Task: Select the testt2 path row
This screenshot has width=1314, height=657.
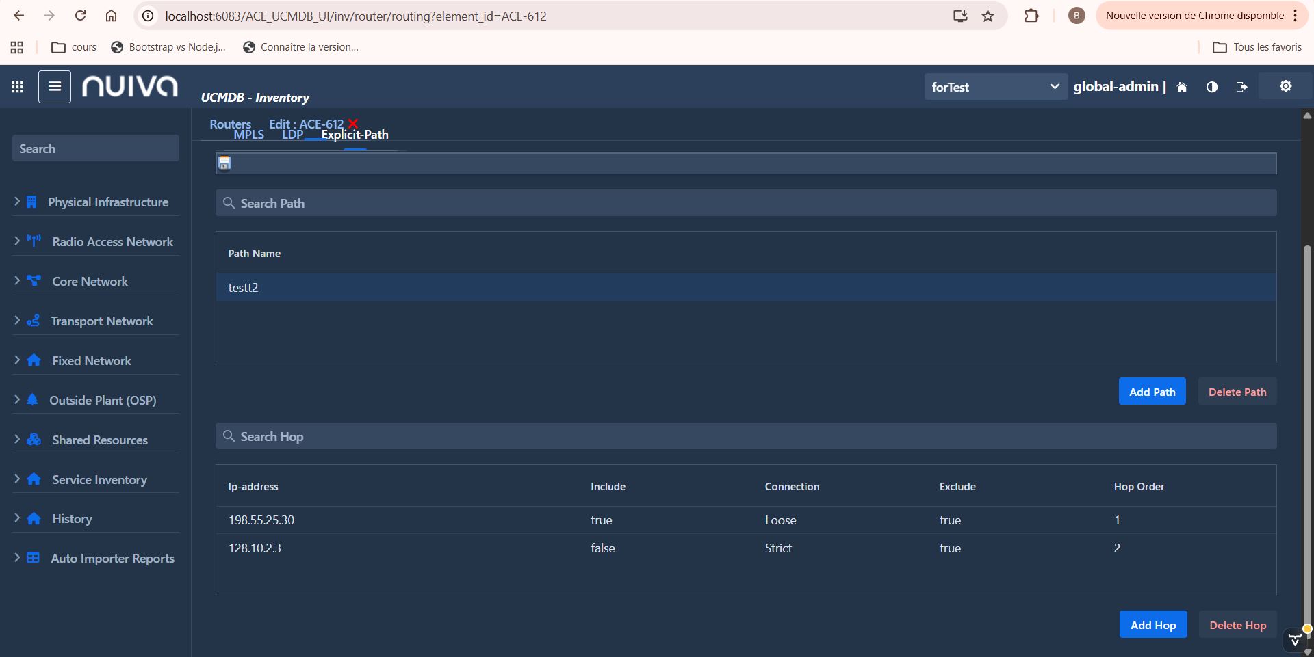Action: [746, 288]
